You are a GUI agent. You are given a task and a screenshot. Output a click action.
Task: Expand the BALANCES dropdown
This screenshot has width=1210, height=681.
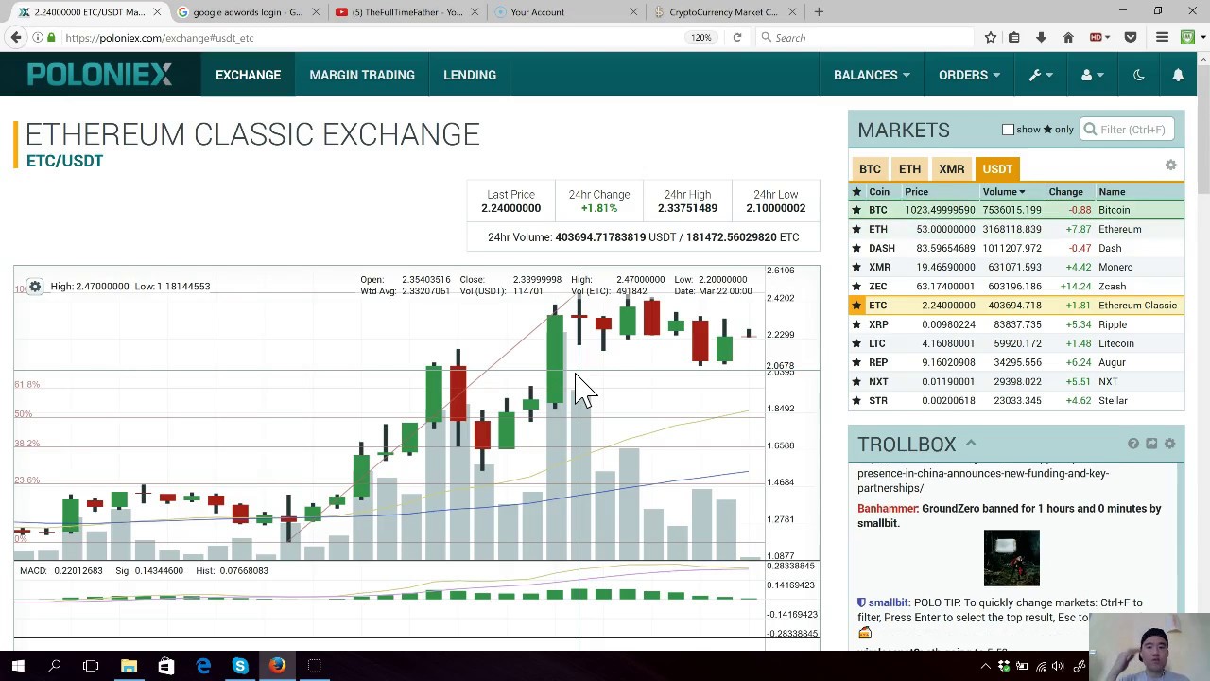(x=872, y=75)
